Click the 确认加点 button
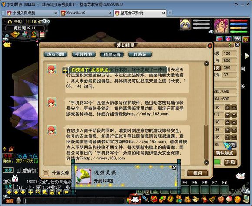Image resolution: width=252 pixels, height=206 pixels. point(225,153)
